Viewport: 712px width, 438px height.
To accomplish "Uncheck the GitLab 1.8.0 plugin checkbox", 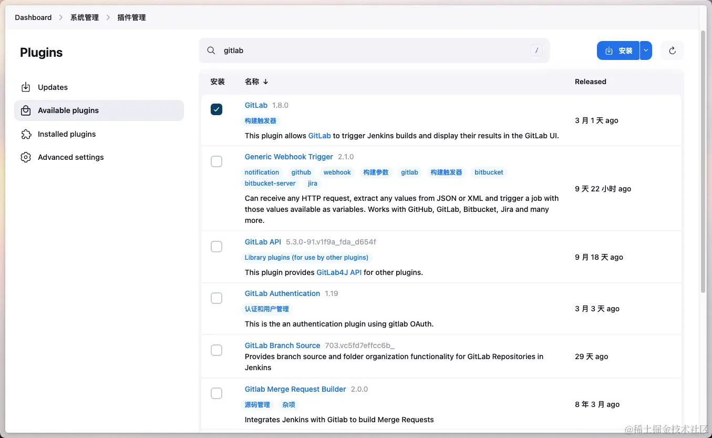I will (x=216, y=109).
